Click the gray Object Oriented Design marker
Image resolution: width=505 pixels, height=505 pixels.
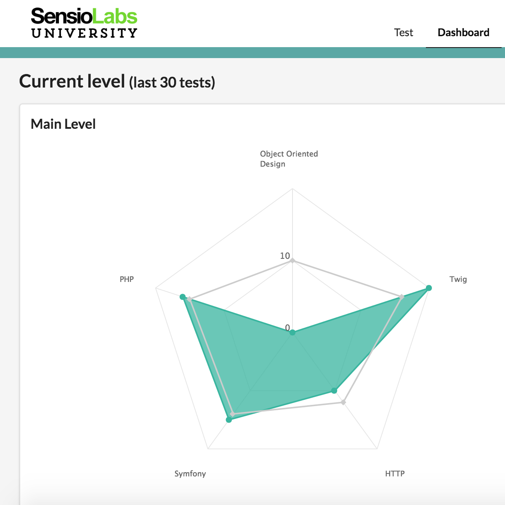click(x=292, y=261)
